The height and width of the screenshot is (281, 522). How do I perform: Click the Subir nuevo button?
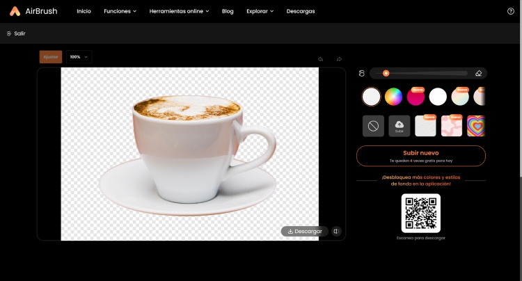pyautogui.click(x=421, y=156)
